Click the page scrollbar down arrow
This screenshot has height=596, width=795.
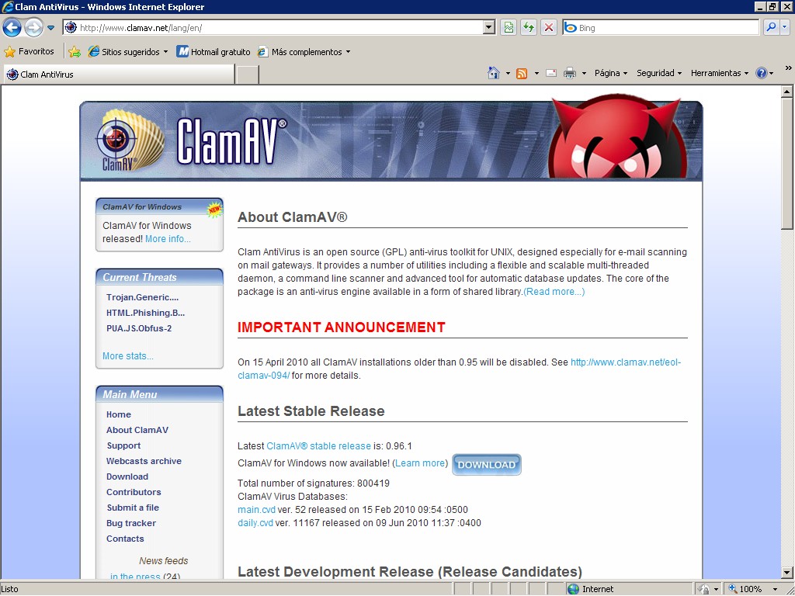(x=787, y=572)
